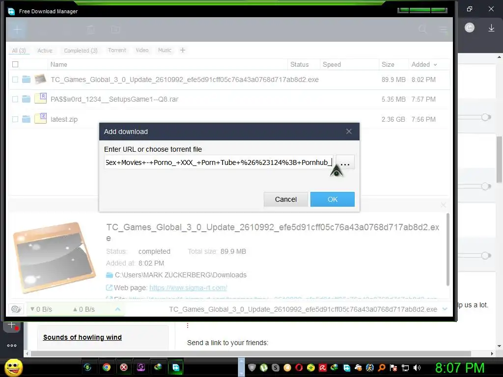Click the browser horizontal scrollbar at bottom

click(x=251, y=353)
